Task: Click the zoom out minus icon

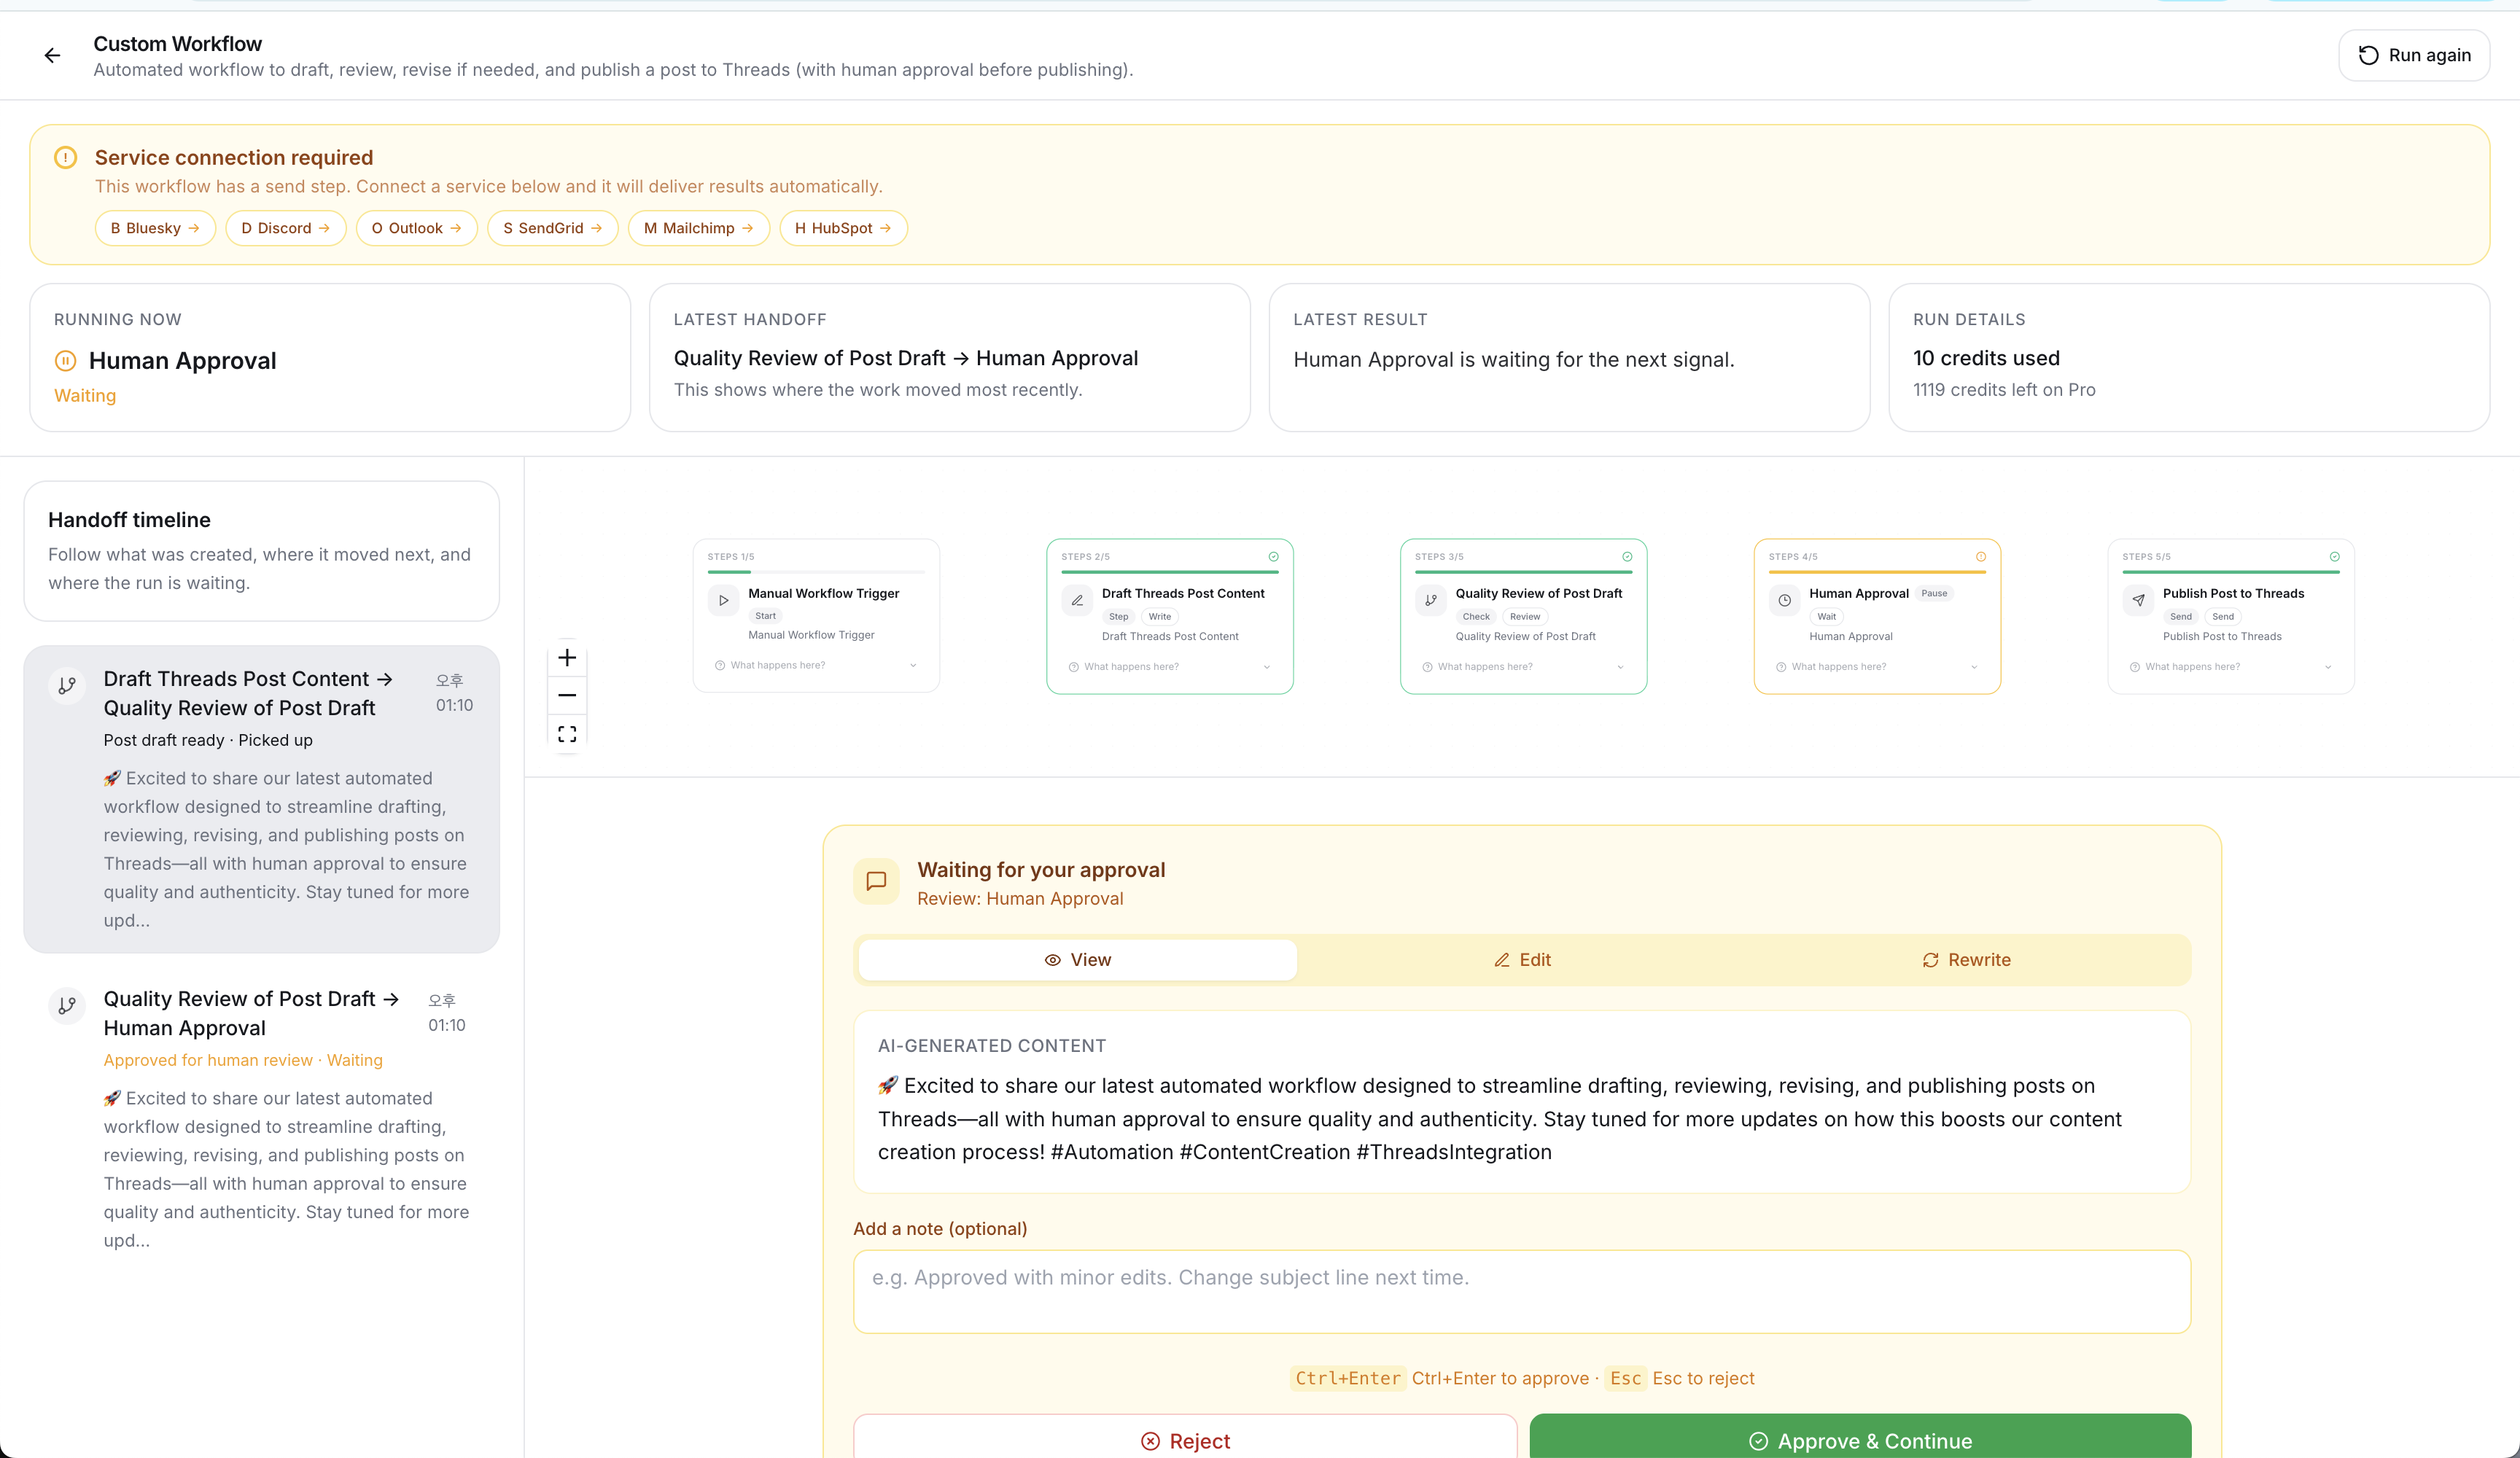Action: 567,695
